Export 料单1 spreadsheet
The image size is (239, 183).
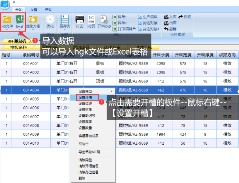click(x=120, y=17)
